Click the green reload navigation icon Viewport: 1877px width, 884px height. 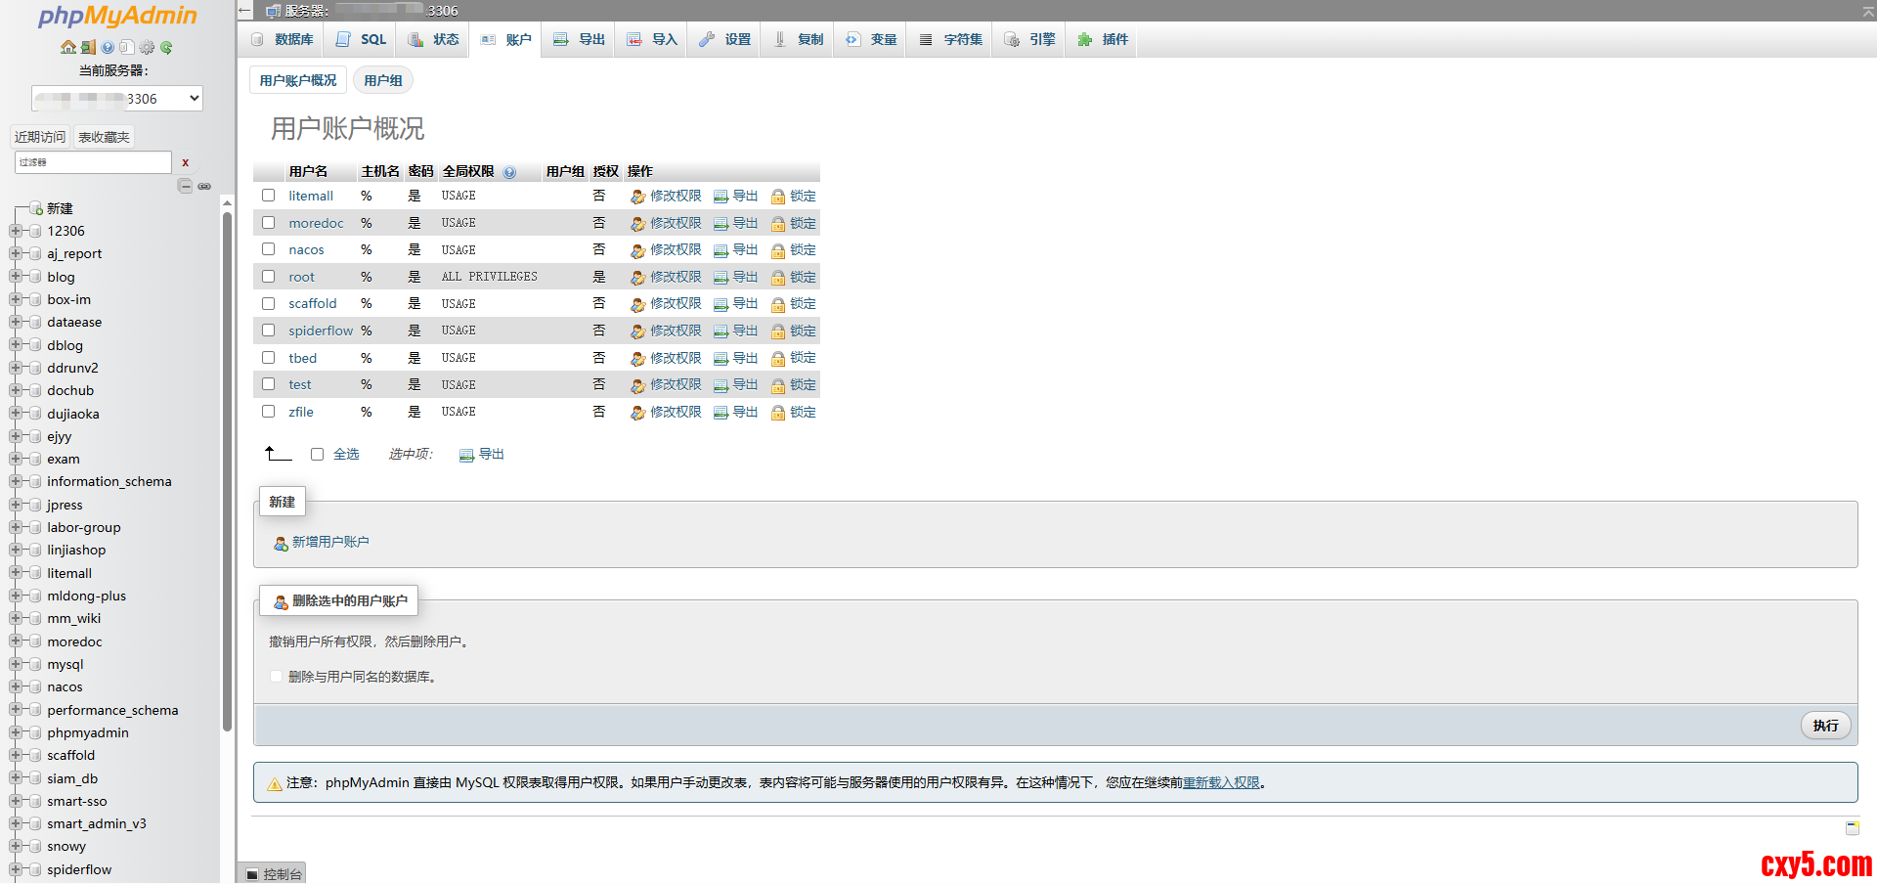[x=166, y=47]
